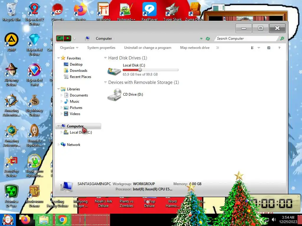
Task: Launch Bejeweled Twist shortcut
Action: click(34, 74)
